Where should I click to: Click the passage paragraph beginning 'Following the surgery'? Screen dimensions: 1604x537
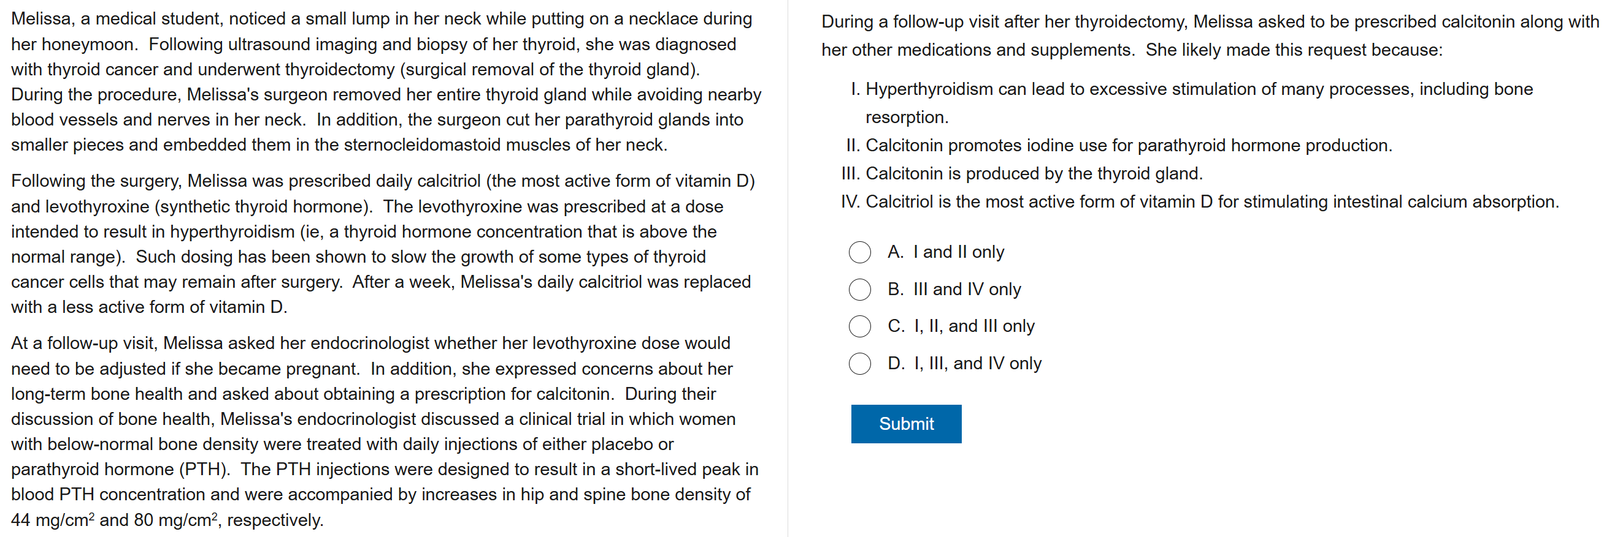[383, 244]
